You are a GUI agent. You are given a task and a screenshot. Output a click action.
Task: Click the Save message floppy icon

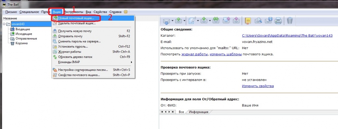(268, 21)
